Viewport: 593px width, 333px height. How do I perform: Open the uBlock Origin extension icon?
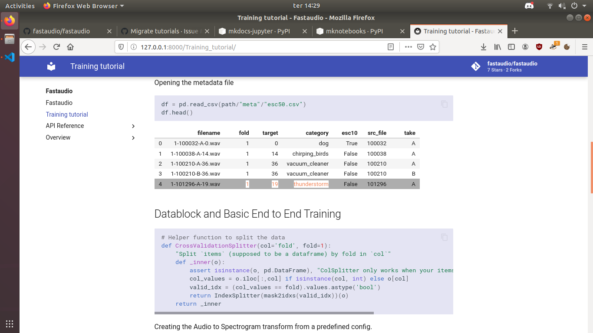[x=539, y=47]
